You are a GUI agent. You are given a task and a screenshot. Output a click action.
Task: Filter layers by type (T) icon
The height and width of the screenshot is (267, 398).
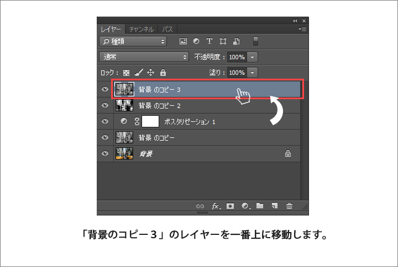pyautogui.click(x=210, y=41)
